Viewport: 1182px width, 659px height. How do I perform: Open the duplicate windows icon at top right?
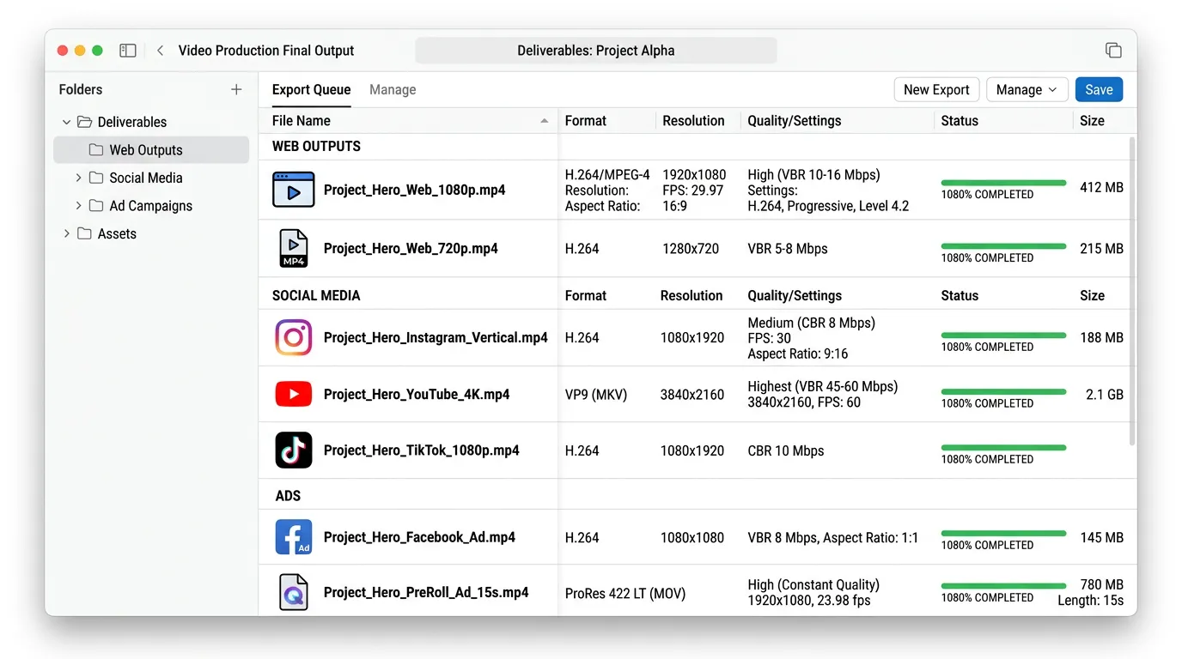point(1113,51)
